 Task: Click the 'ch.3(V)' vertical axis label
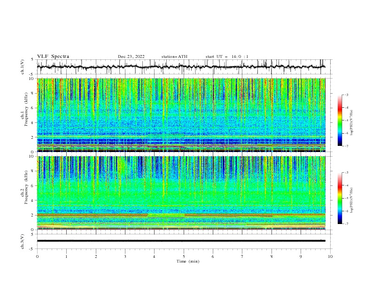pos(23,241)
